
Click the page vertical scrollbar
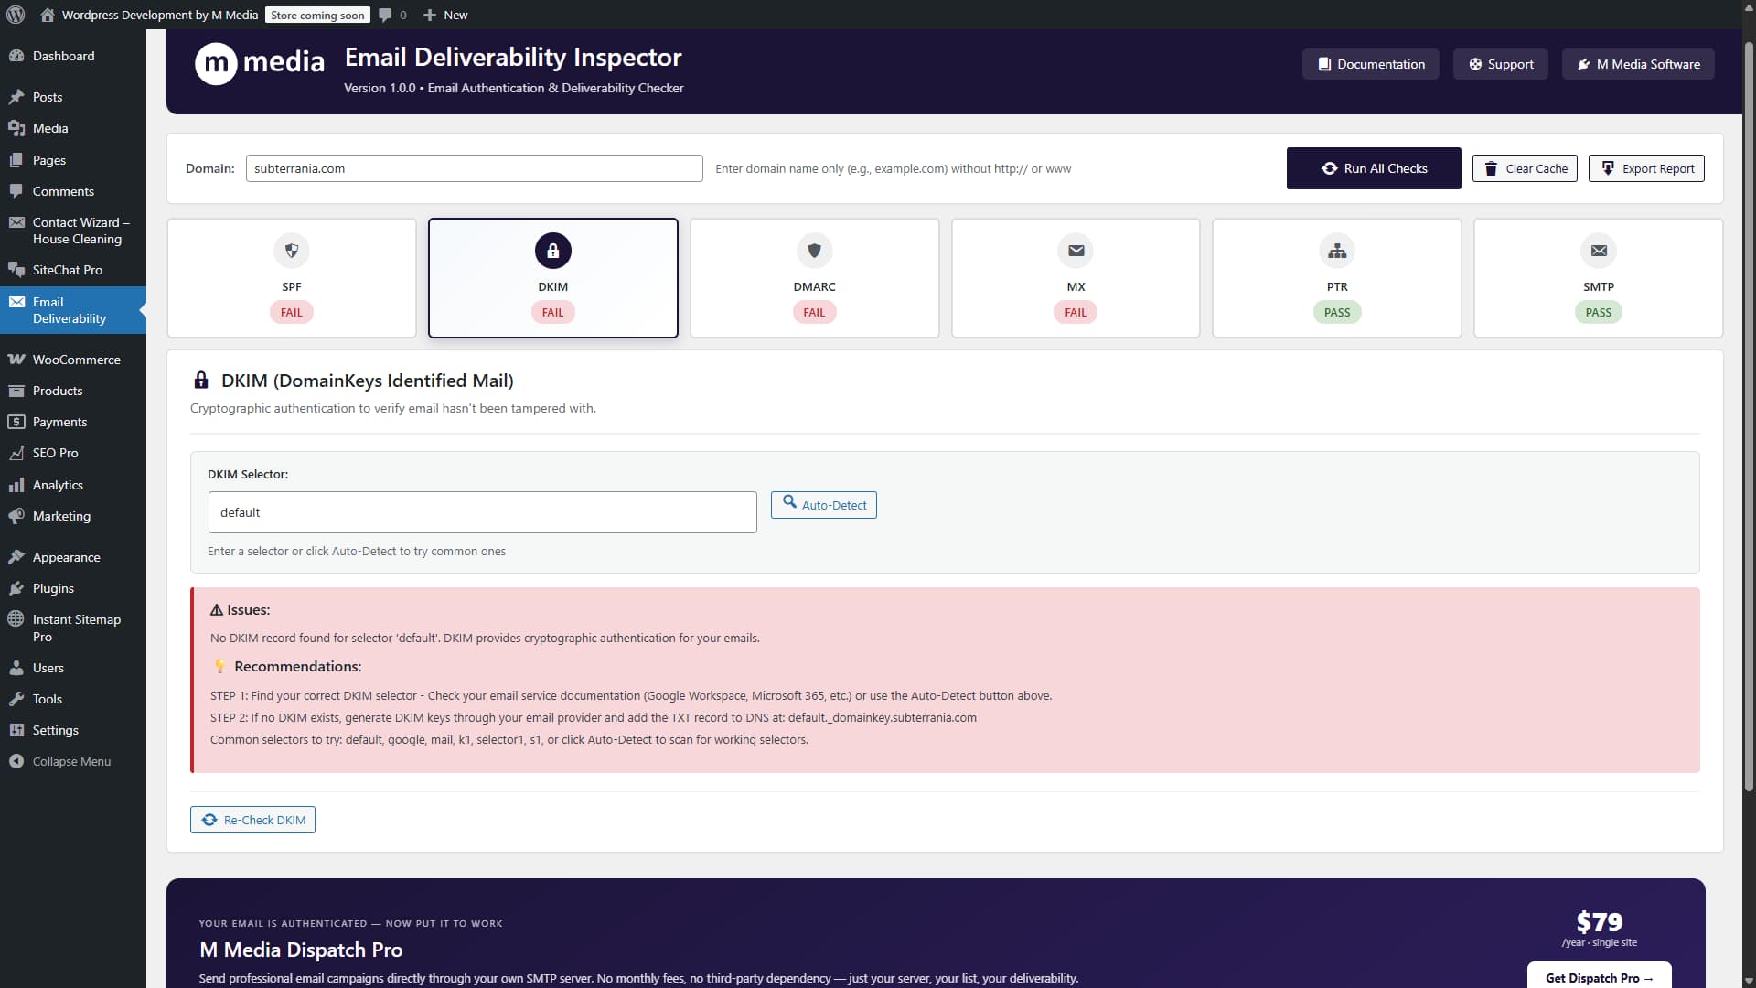(x=1748, y=412)
